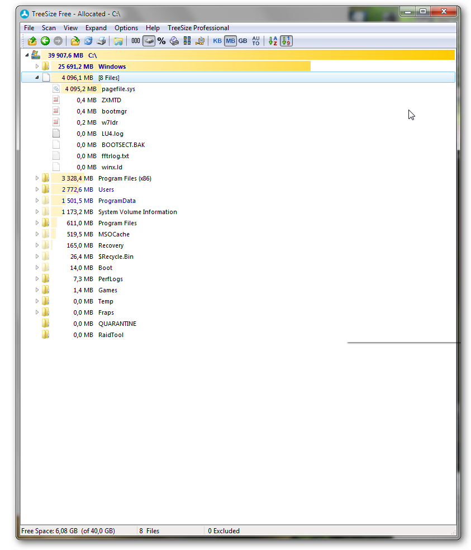
Task: Click the TreeSize app icon in title bar
Action: click(25, 14)
